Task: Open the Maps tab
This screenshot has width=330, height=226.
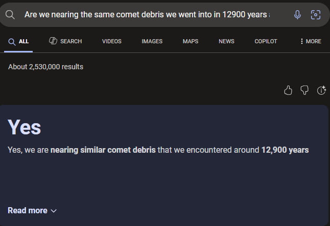Action: coord(191,41)
